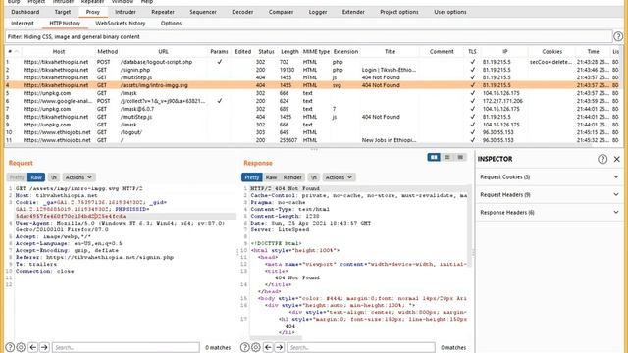
Task: Switch to vertical stacked layout icon
Action: click(447, 157)
